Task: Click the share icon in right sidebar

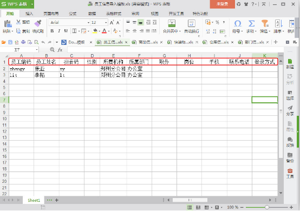Action: (x=290, y=108)
